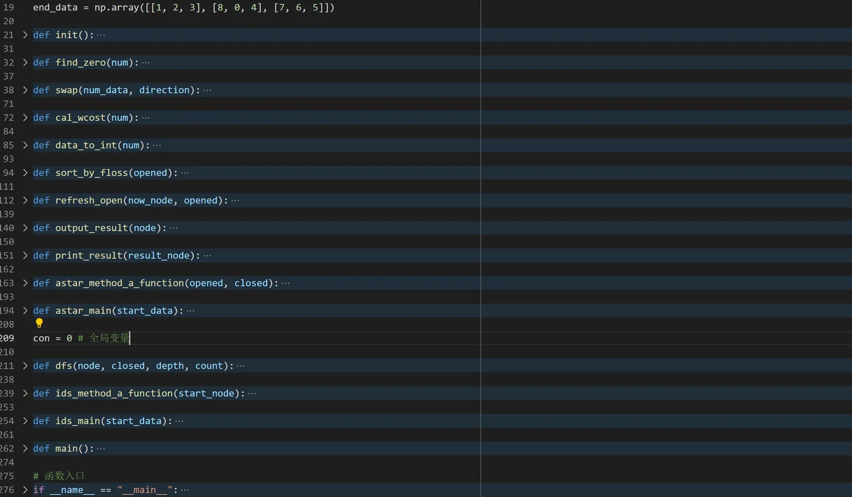The image size is (852, 497).
Task: Click the ellipsis after astar_main(start_data):
Action: click(x=190, y=310)
